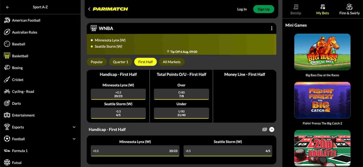Click the cash out icon in Handicap section
This screenshot has height=167, width=363.
coord(265,129)
